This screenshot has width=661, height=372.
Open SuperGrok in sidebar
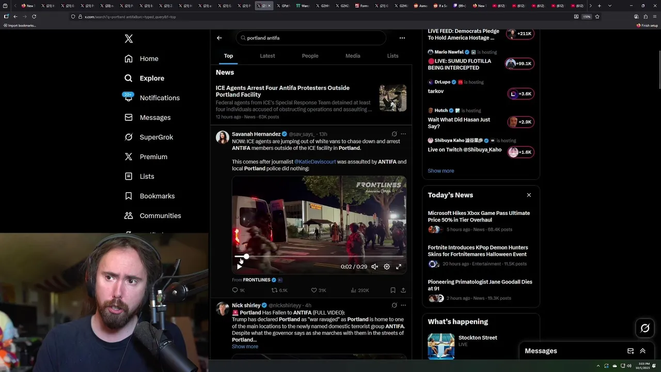tap(149, 137)
